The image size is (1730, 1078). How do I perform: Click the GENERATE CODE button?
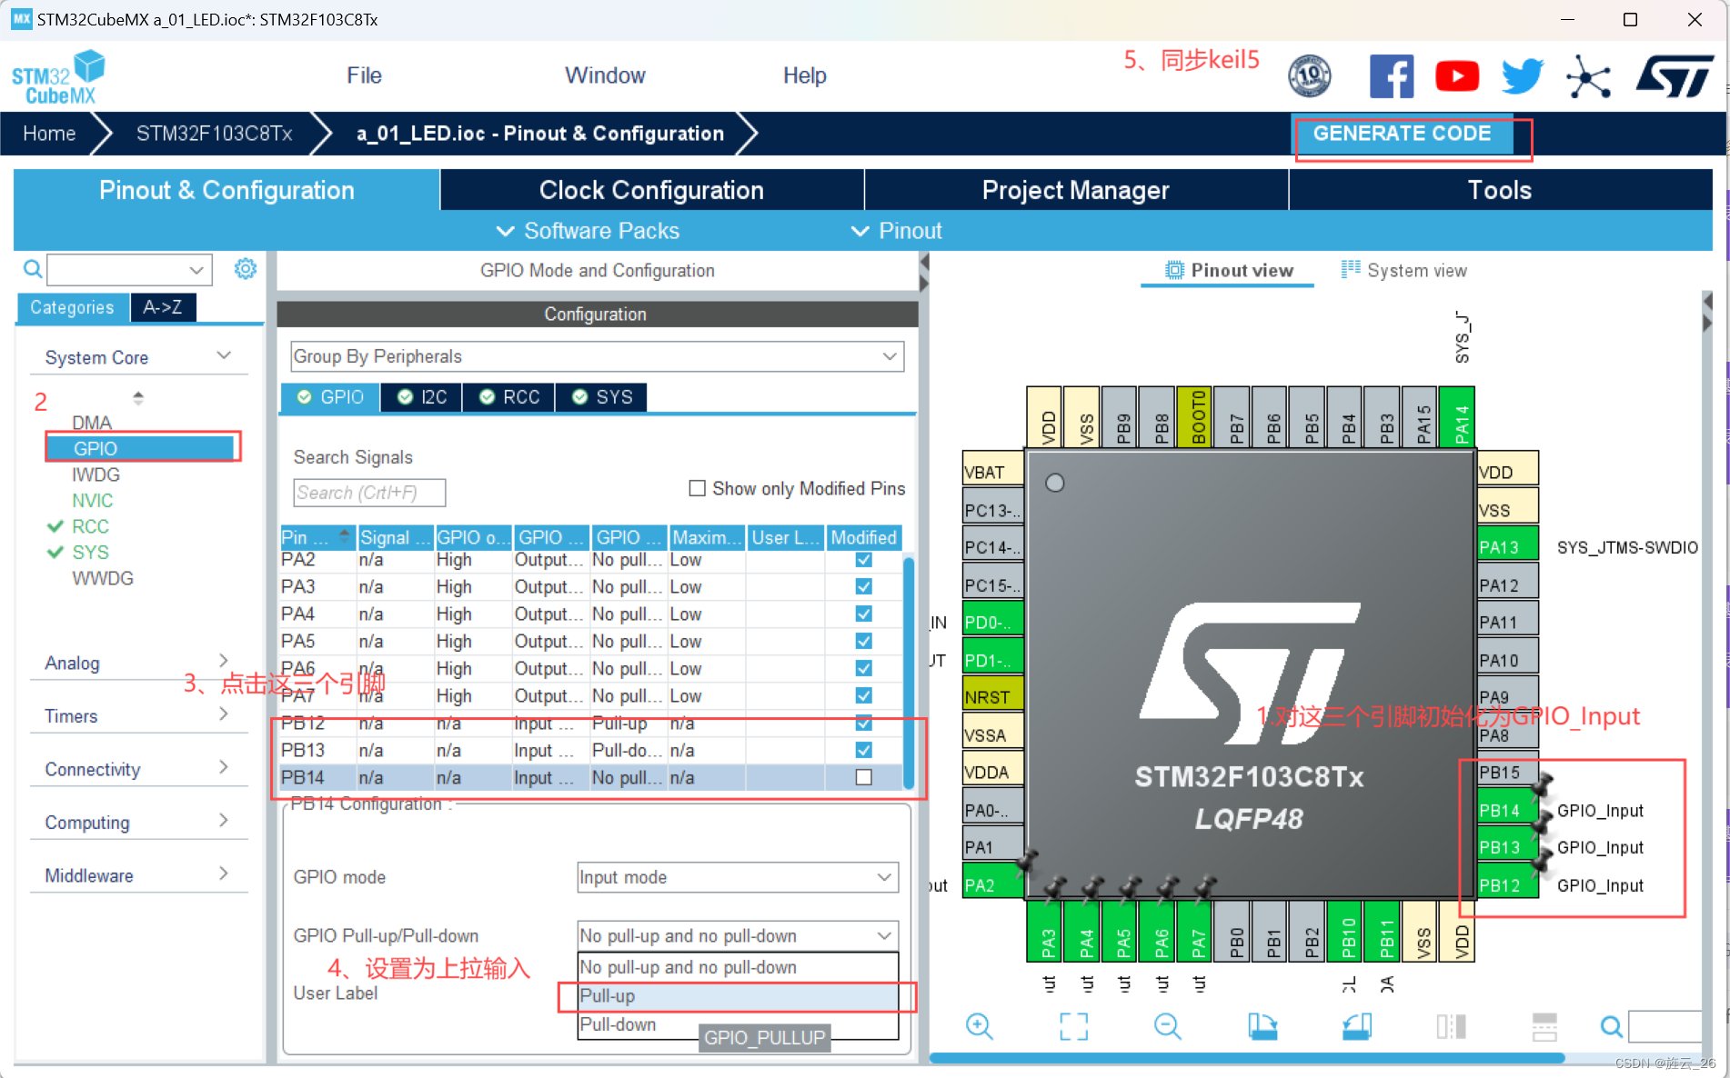click(1403, 134)
